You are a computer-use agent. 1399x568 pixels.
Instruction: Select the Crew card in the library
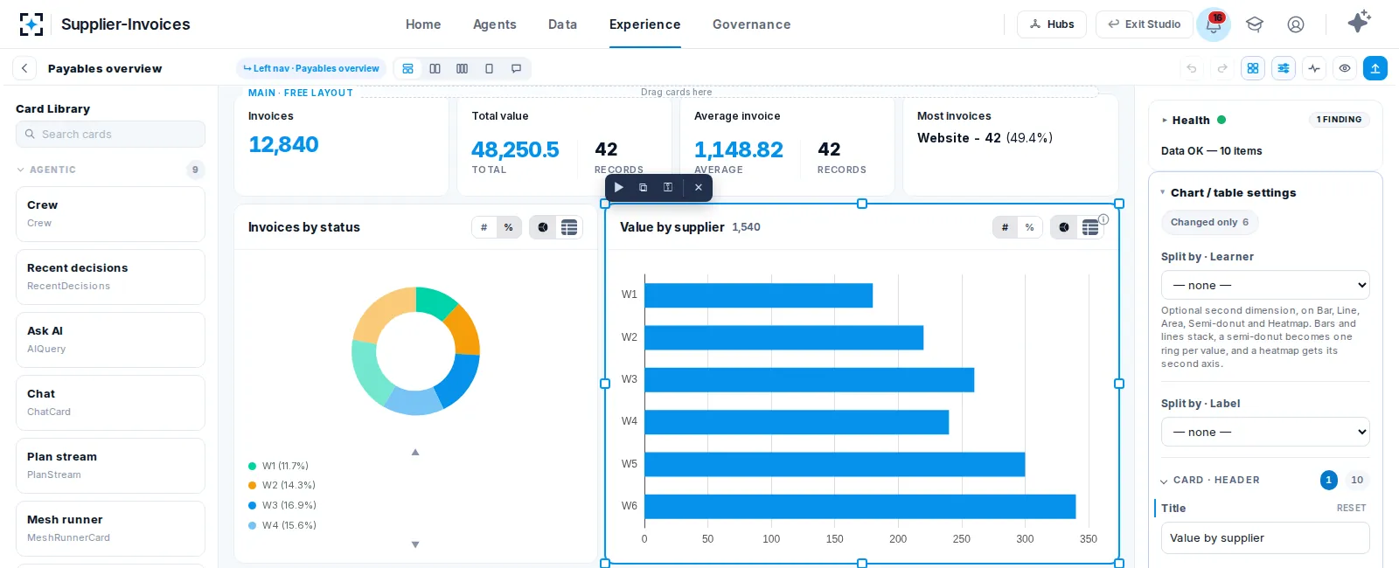(110, 214)
